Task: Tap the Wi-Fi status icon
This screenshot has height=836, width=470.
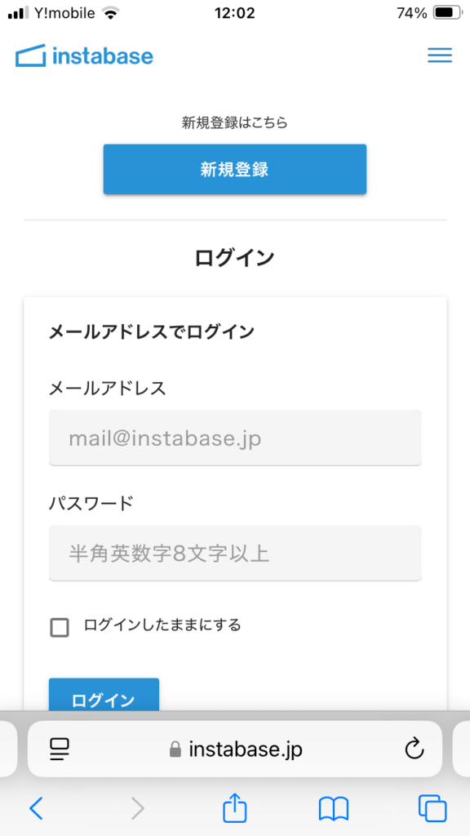Action: (x=110, y=13)
